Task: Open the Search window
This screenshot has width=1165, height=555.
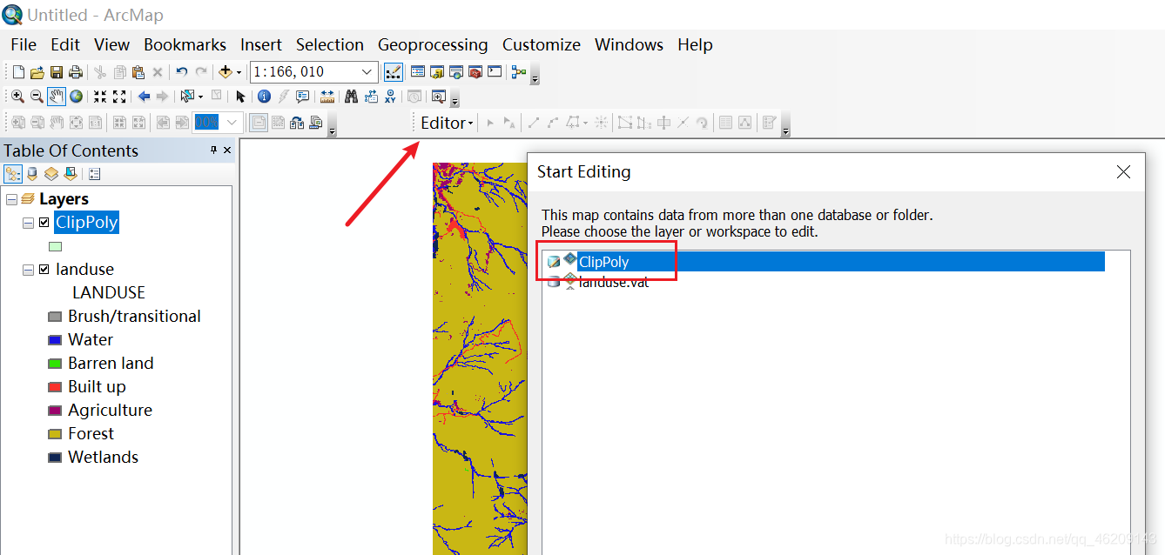Action: coord(456,72)
